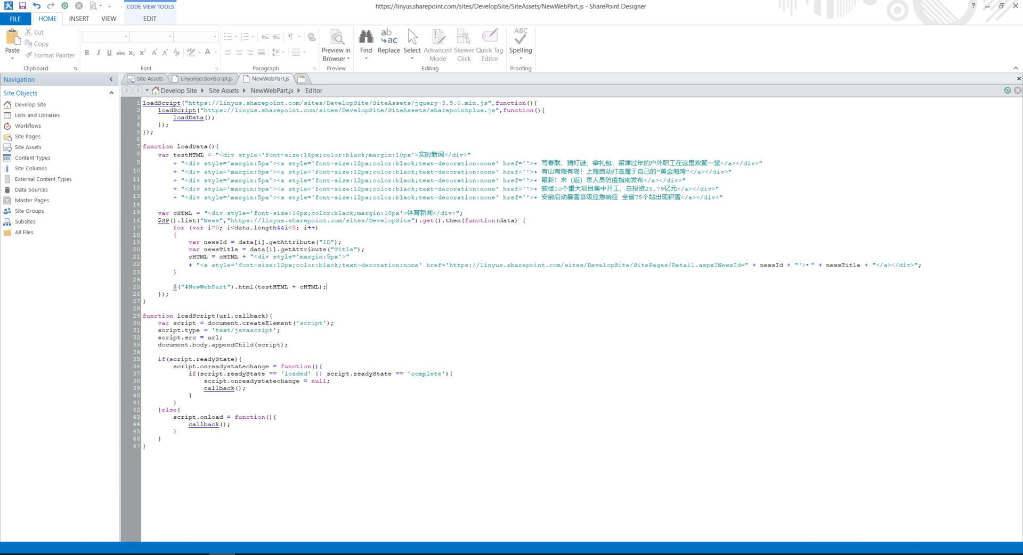The height and width of the screenshot is (555, 1023).
Task: Open the Select tool dropdown
Action: [412, 58]
